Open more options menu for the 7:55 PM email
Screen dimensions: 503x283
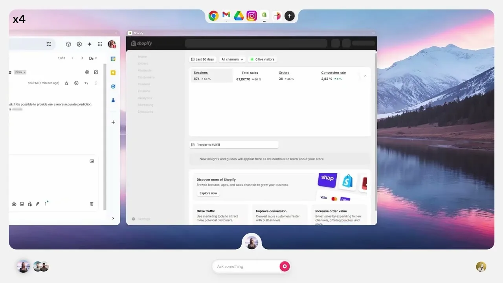[96, 83]
